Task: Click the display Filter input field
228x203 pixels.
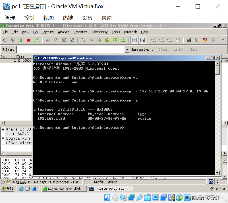Action: [x=71, y=49]
